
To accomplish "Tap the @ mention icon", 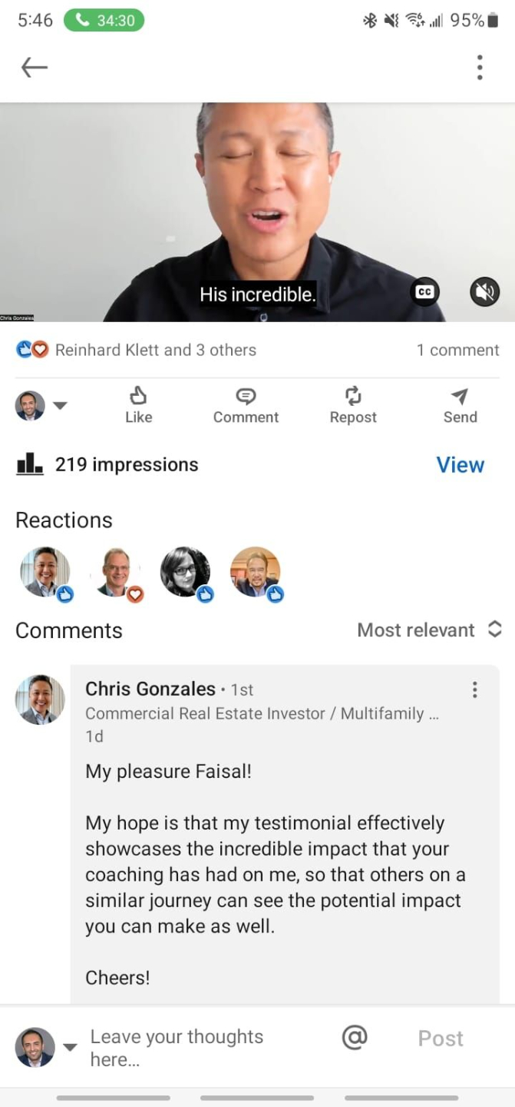I will [355, 1037].
